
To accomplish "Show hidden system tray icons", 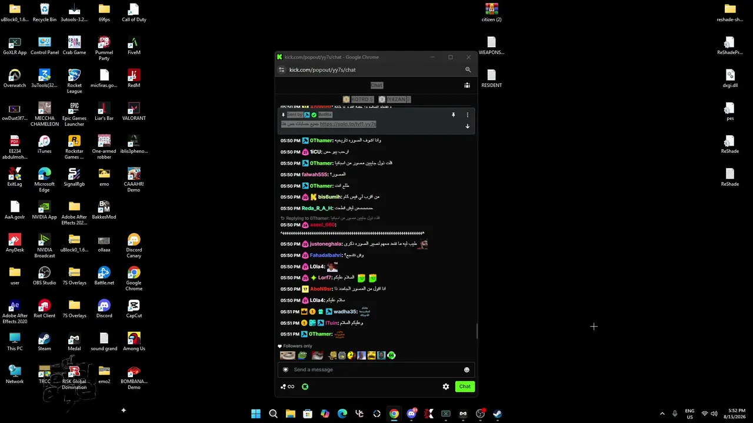I will [662, 414].
